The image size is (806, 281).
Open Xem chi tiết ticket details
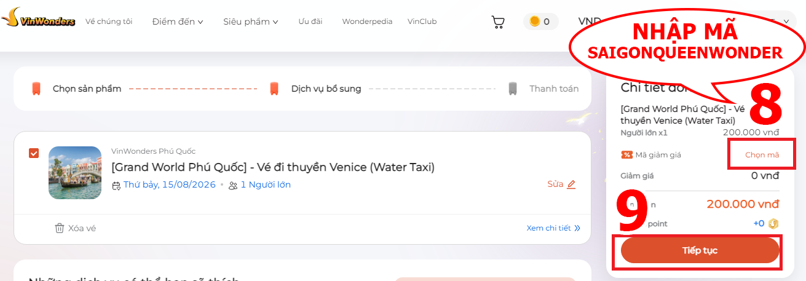[548, 228]
